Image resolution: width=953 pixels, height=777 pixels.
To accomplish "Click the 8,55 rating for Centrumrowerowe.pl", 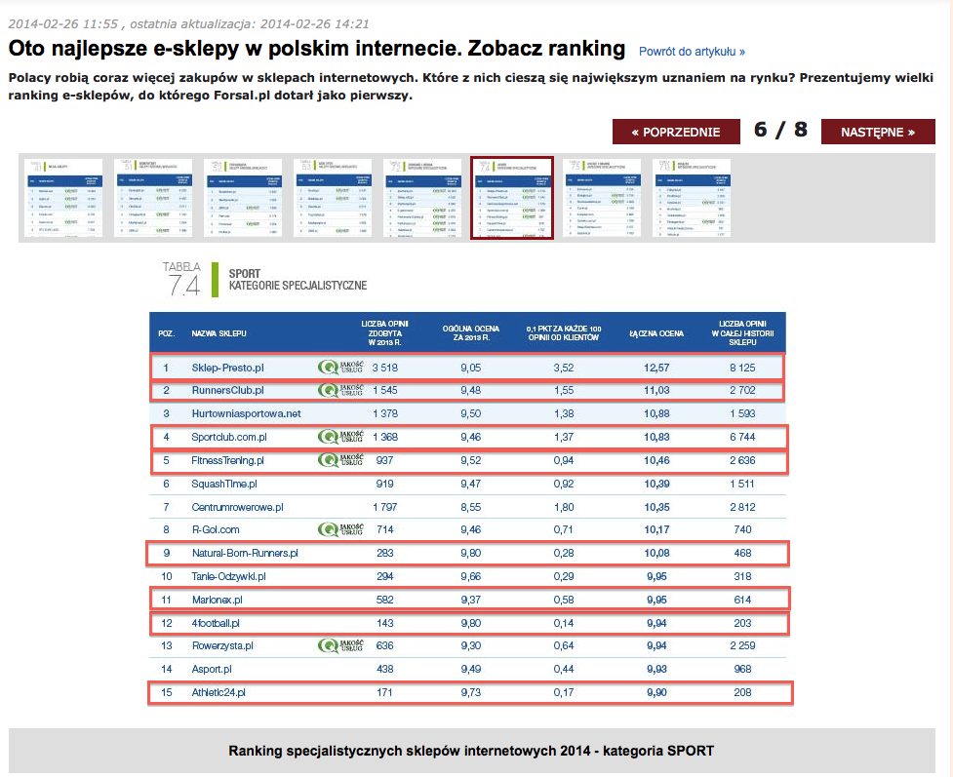I will point(470,507).
